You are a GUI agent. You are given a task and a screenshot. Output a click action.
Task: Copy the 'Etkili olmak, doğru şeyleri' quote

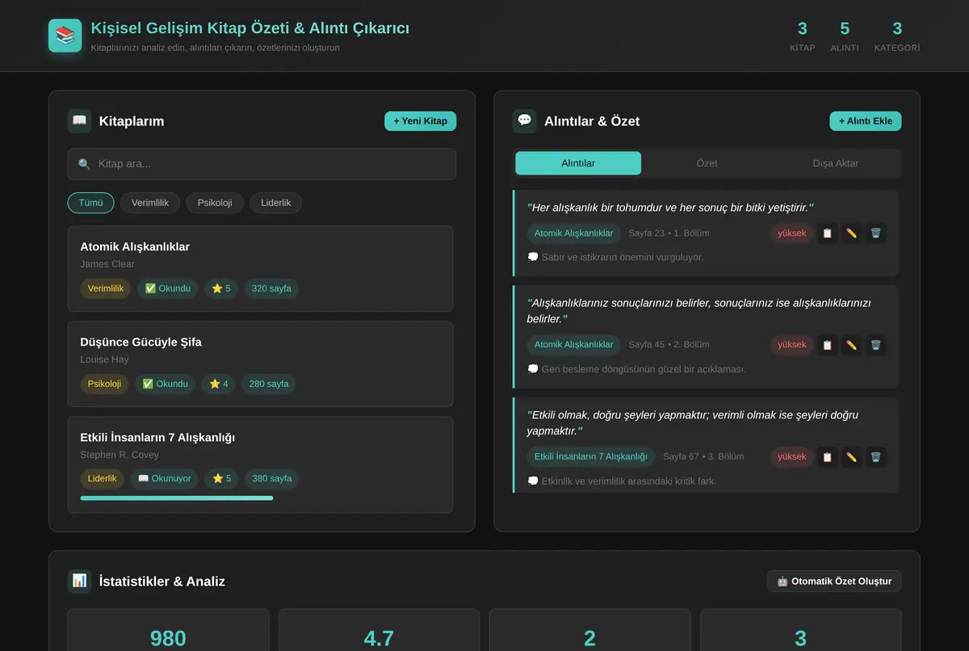827,457
